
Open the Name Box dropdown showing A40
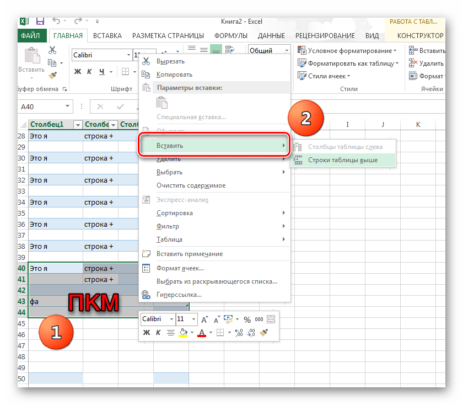(68, 106)
